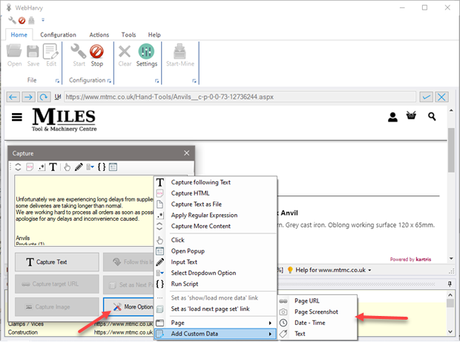Open the File group dialog launcher
This screenshot has width=460, height=342.
(56, 80)
